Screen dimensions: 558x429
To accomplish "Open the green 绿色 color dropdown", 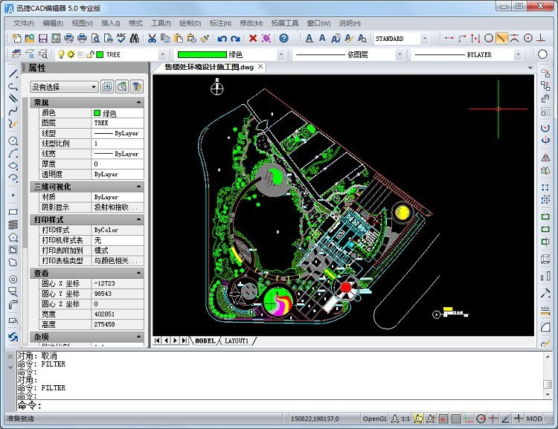I will 282,55.
